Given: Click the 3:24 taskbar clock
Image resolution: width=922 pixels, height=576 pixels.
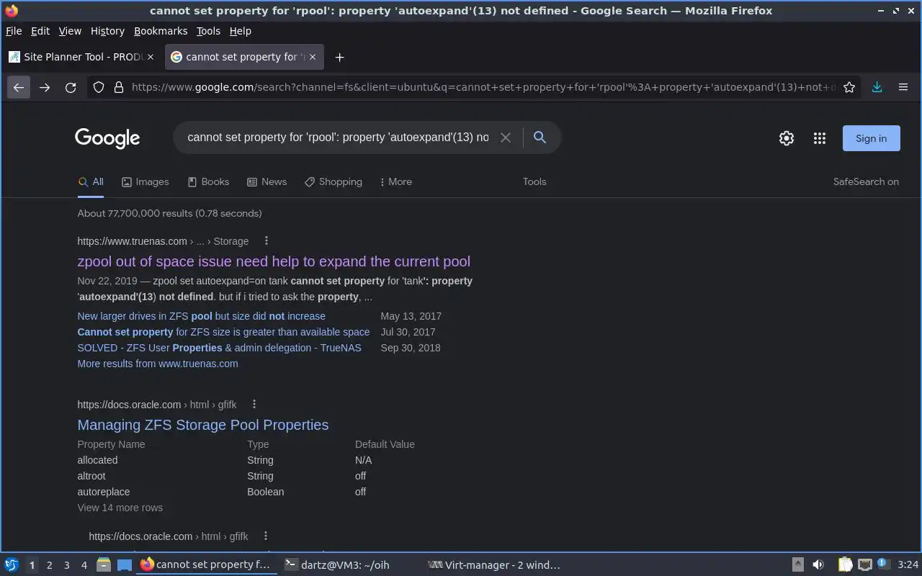Looking at the screenshot, I should 908,565.
